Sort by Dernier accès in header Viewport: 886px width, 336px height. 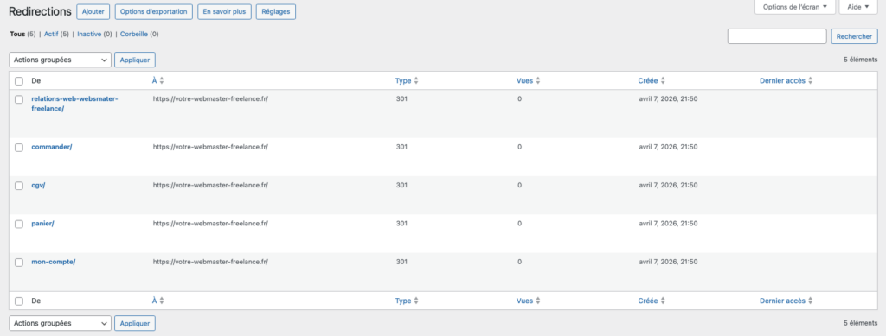[x=786, y=80]
